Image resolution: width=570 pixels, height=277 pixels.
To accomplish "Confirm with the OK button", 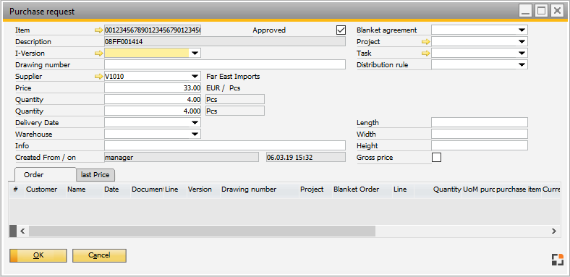I will (38, 255).
